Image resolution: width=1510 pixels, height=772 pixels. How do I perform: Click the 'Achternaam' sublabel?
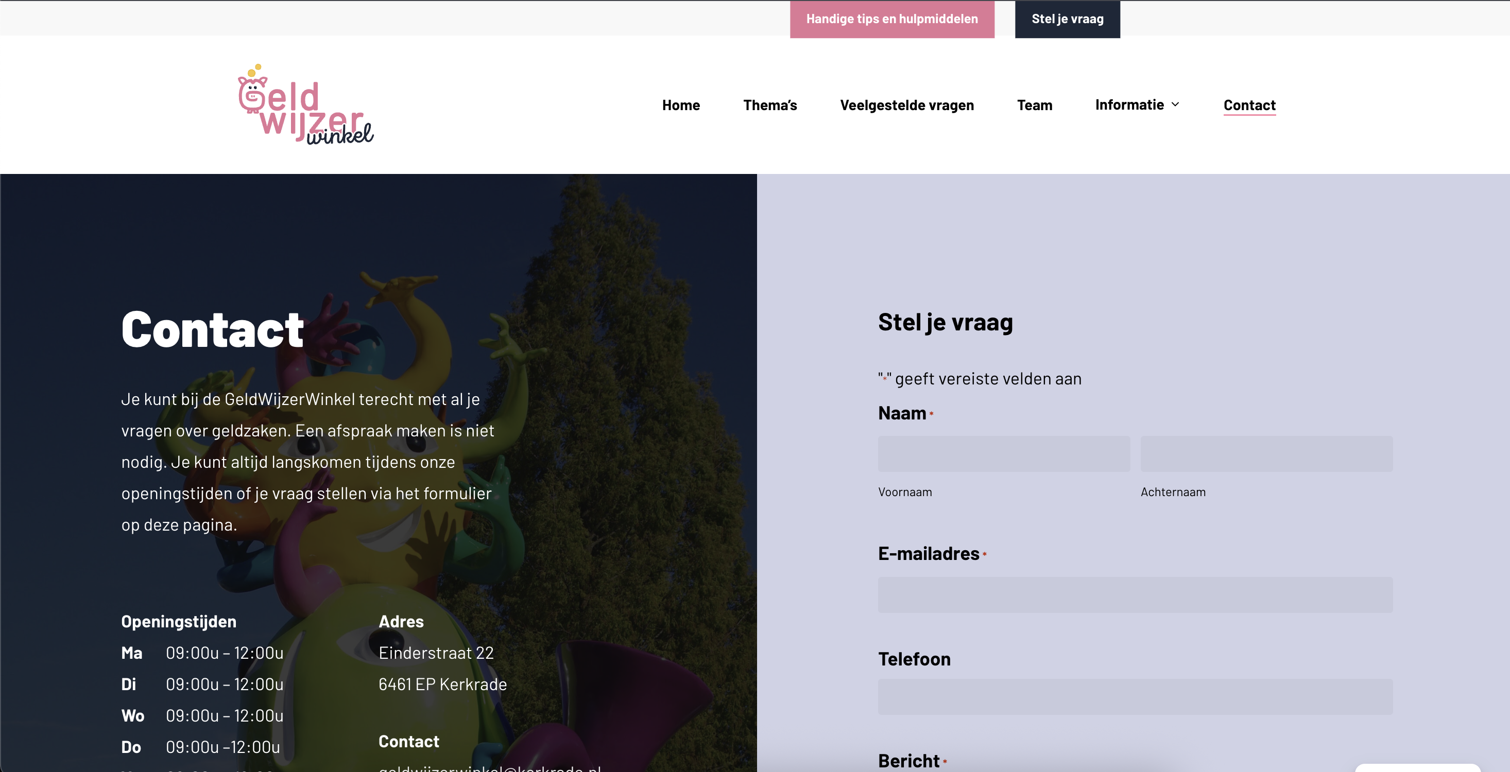(x=1173, y=492)
